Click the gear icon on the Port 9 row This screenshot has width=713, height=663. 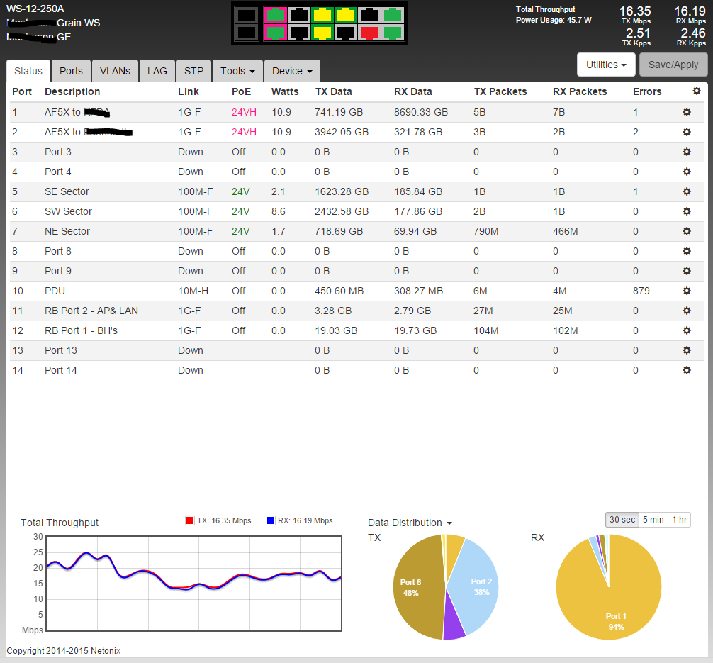click(x=687, y=271)
